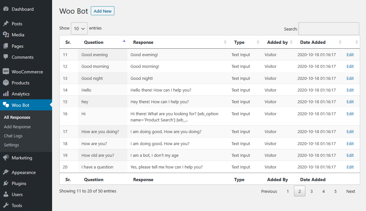Click the Question column header label
366x211 pixels.
pyautogui.click(x=93, y=42)
